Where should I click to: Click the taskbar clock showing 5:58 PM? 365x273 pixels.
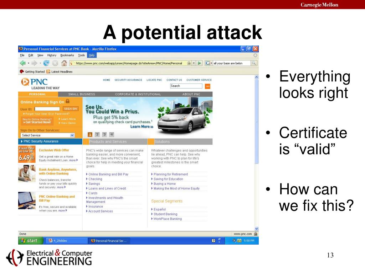point(249,241)
